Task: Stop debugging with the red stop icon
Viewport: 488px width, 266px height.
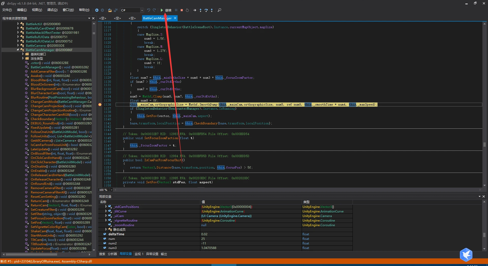Action: tap(182, 10)
